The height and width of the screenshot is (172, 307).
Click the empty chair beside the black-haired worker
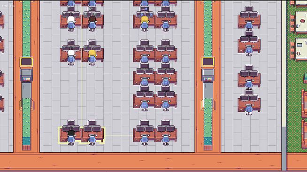click(x=92, y=140)
